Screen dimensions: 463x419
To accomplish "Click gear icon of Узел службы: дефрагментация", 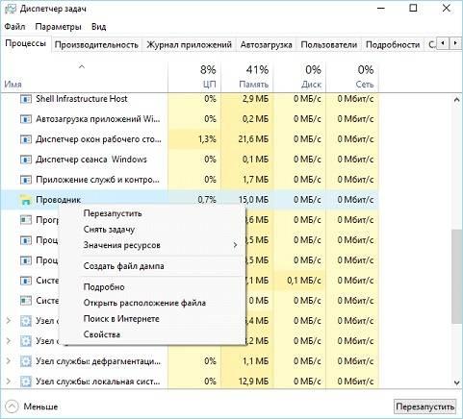I will click(26, 361).
